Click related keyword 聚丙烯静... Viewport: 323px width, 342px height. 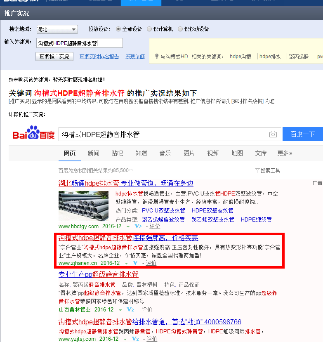(301, 57)
